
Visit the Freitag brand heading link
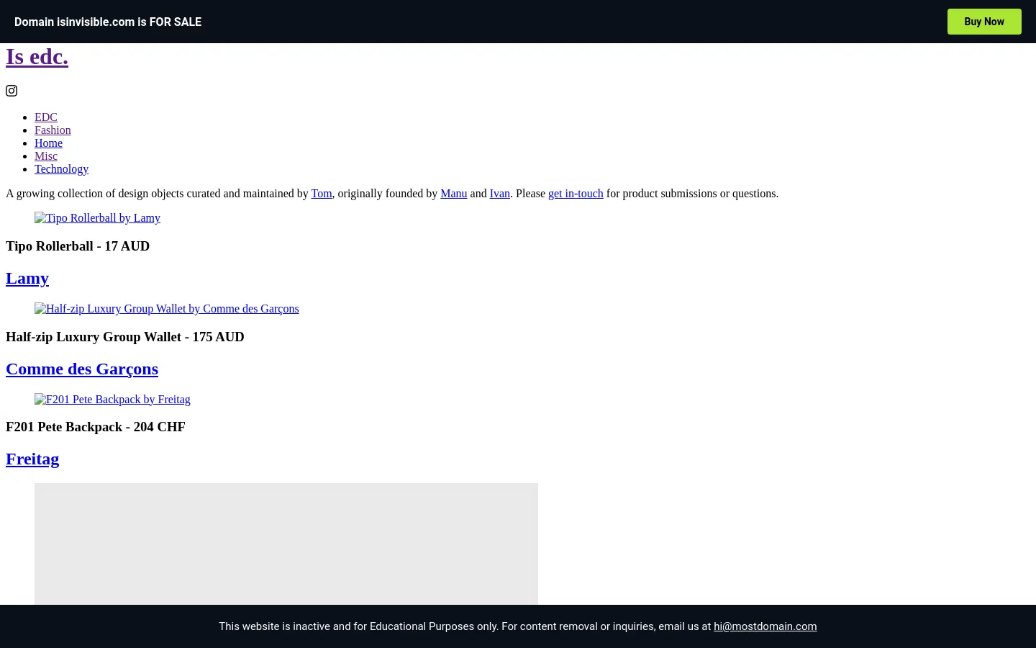(x=32, y=459)
